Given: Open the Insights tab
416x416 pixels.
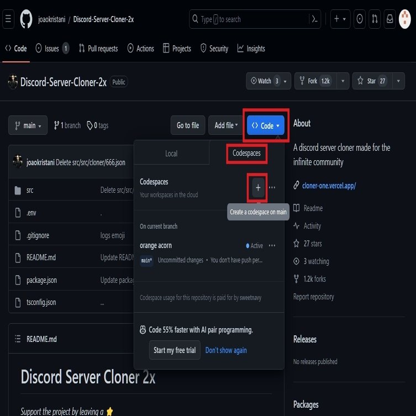Looking at the screenshot, I should click(251, 49).
